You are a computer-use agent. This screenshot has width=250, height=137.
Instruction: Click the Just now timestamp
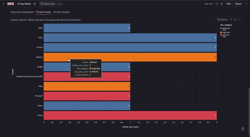[x=208, y=4]
